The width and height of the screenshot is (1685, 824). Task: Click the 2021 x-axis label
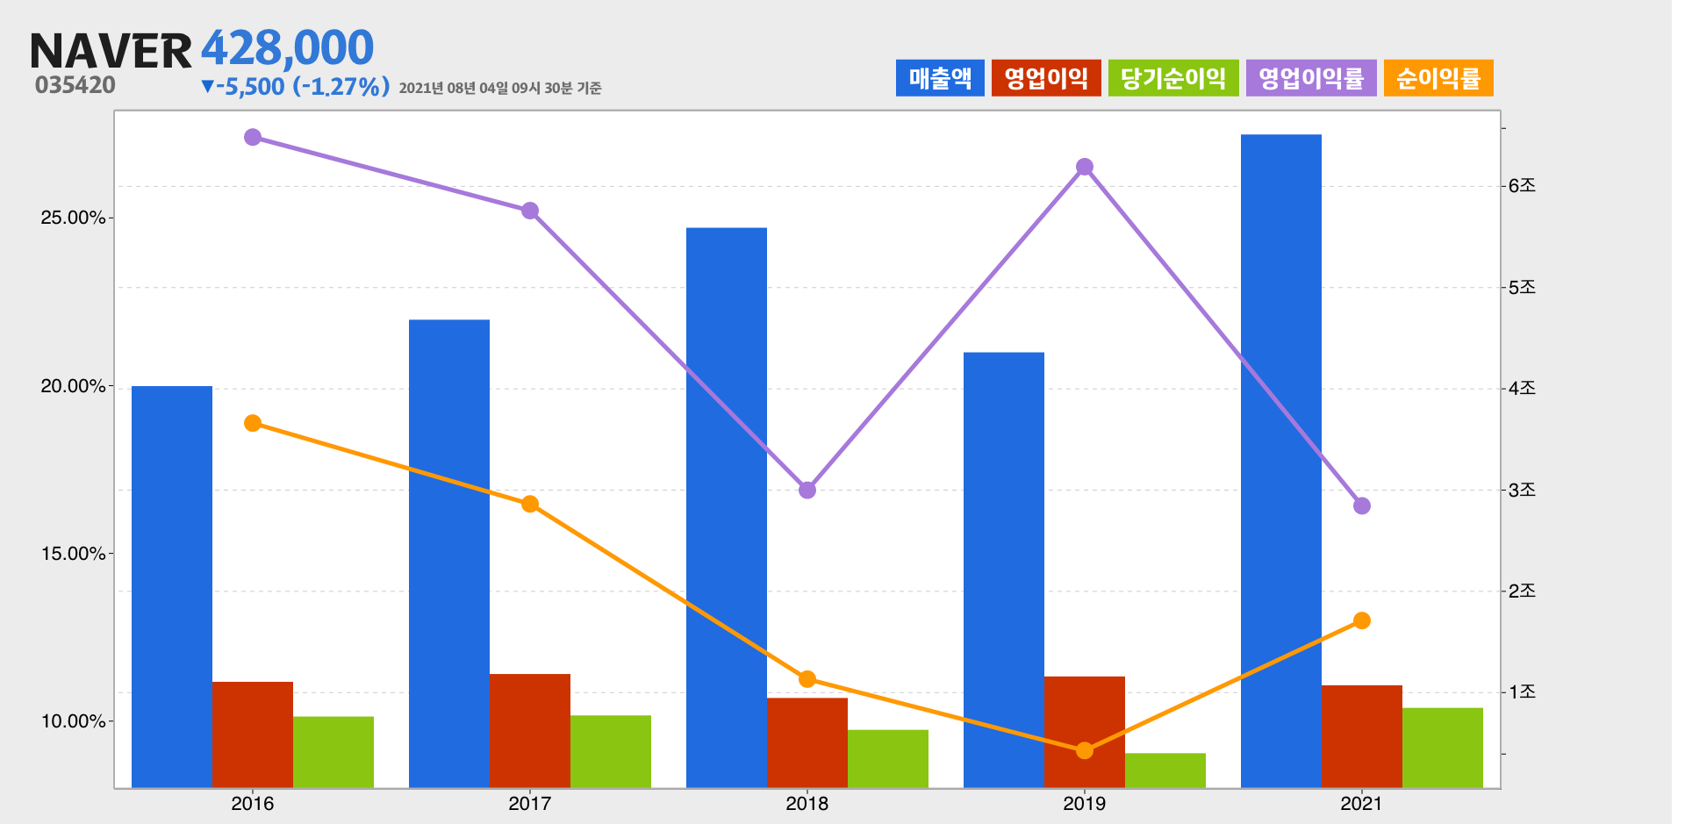pos(1362,804)
